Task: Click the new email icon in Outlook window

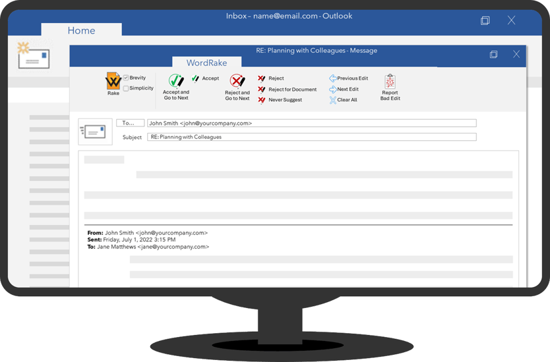Action: [34, 56]
